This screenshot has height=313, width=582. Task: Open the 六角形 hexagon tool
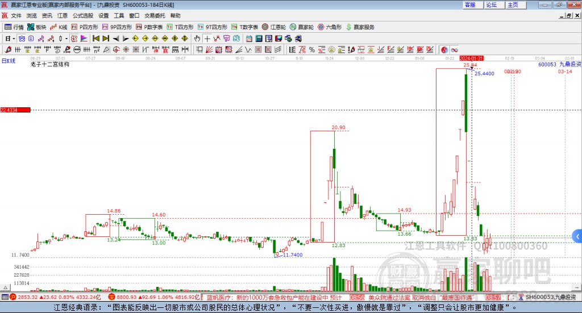pos(330,27)
